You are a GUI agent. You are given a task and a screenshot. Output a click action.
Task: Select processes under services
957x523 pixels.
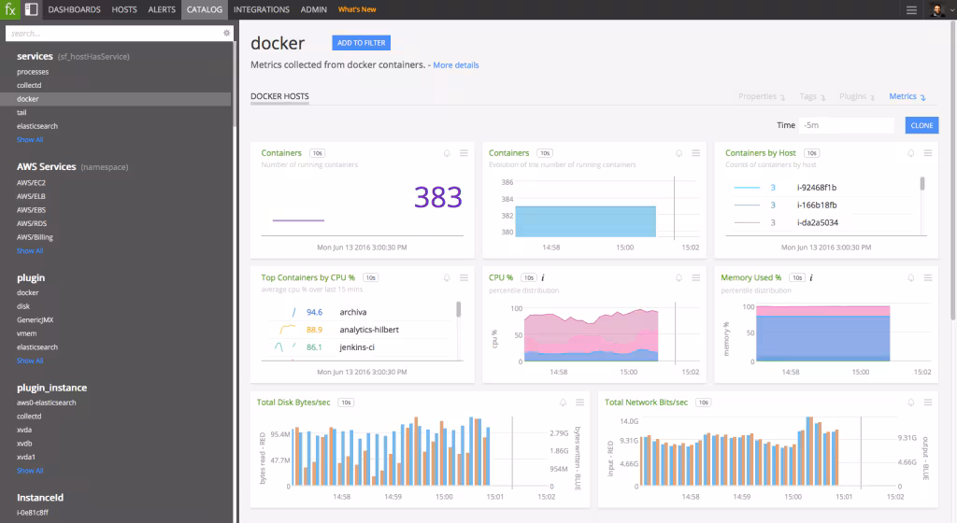click(x=33, y=72)
